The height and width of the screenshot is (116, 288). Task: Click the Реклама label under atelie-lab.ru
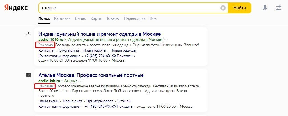pos(46,86)
